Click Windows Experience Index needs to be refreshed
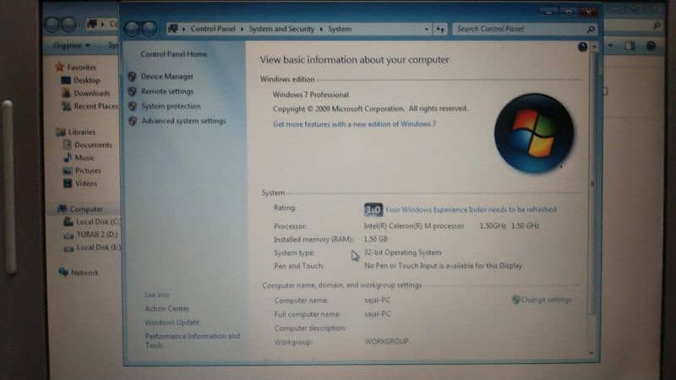Screen dimensions: 676x380 coord(471,209)
